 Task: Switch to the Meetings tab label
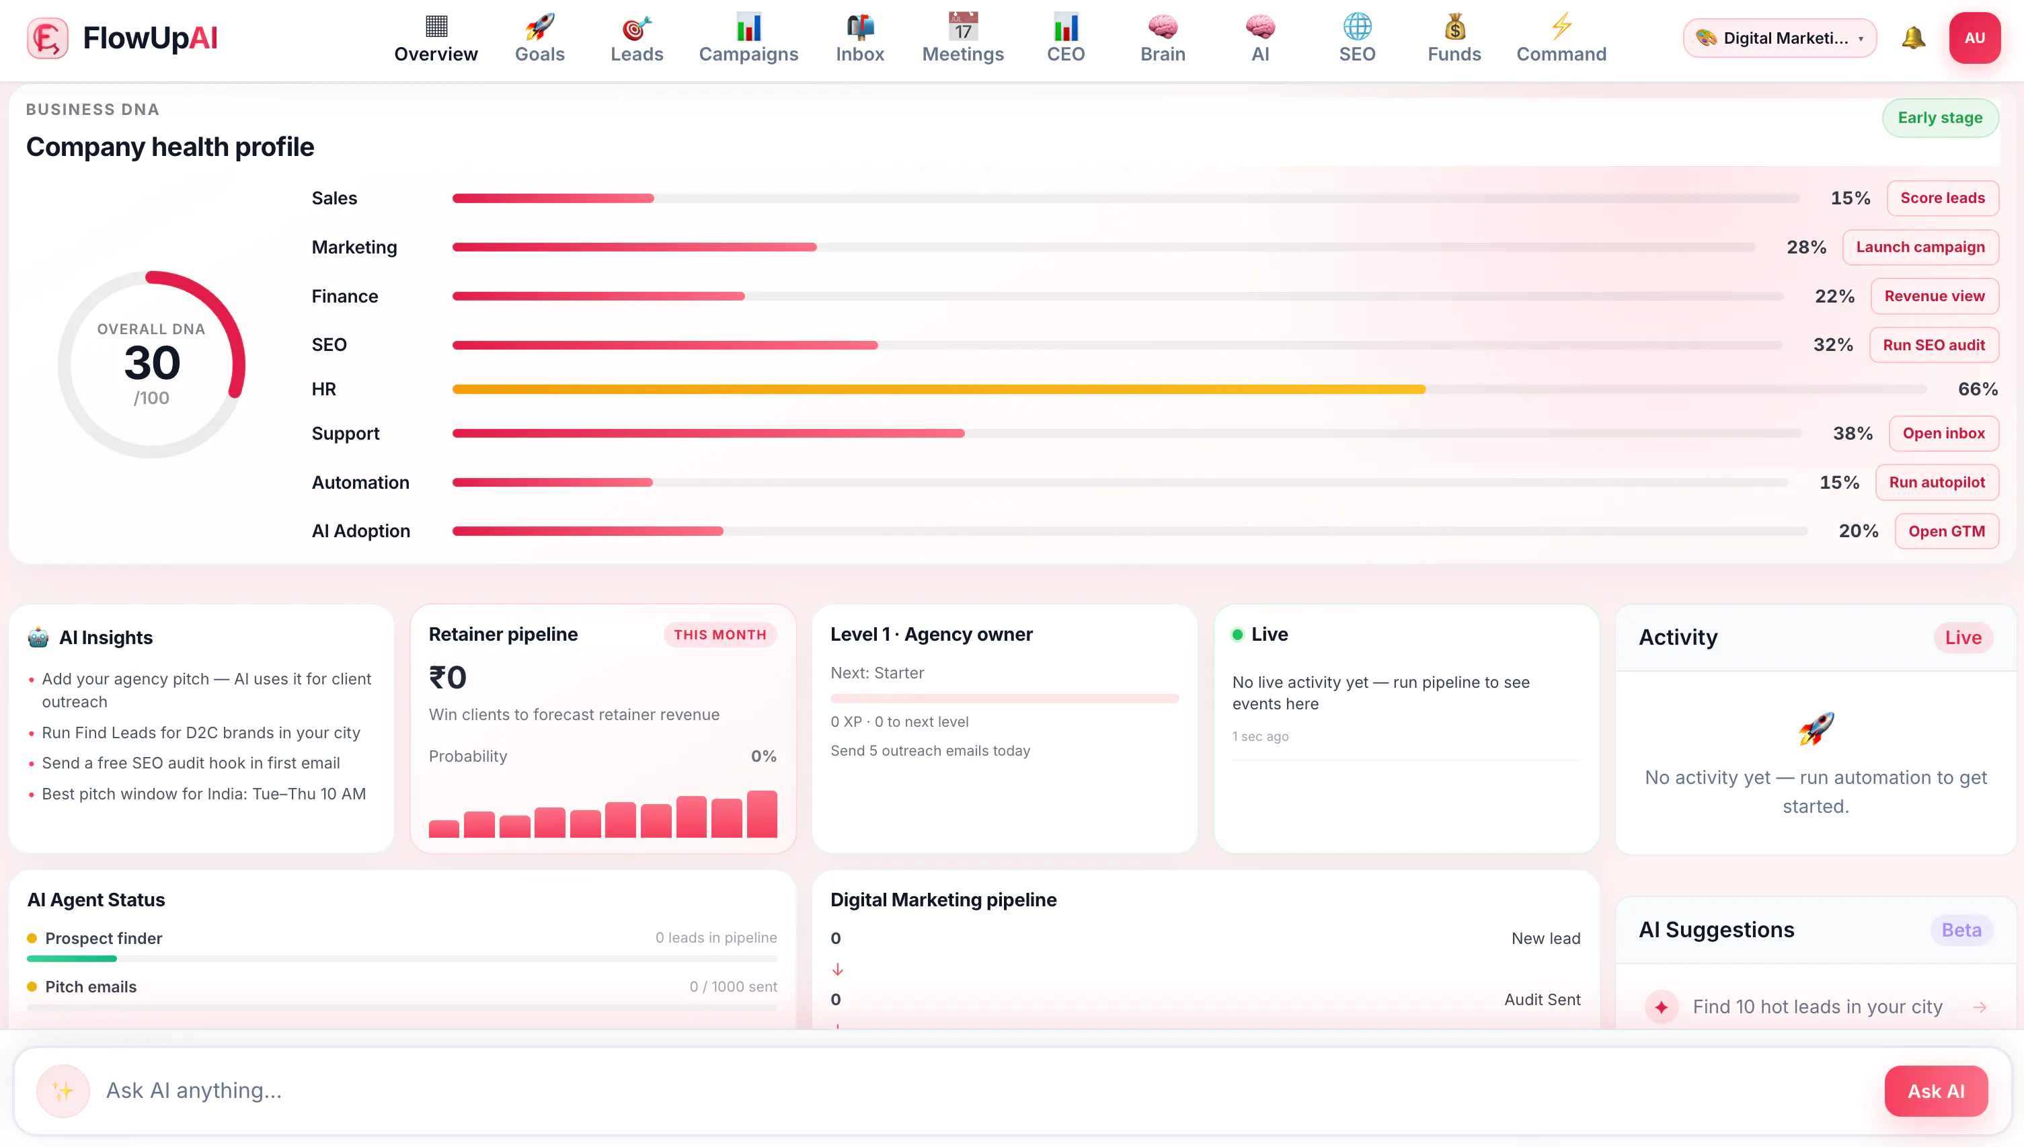click(963, 54)
